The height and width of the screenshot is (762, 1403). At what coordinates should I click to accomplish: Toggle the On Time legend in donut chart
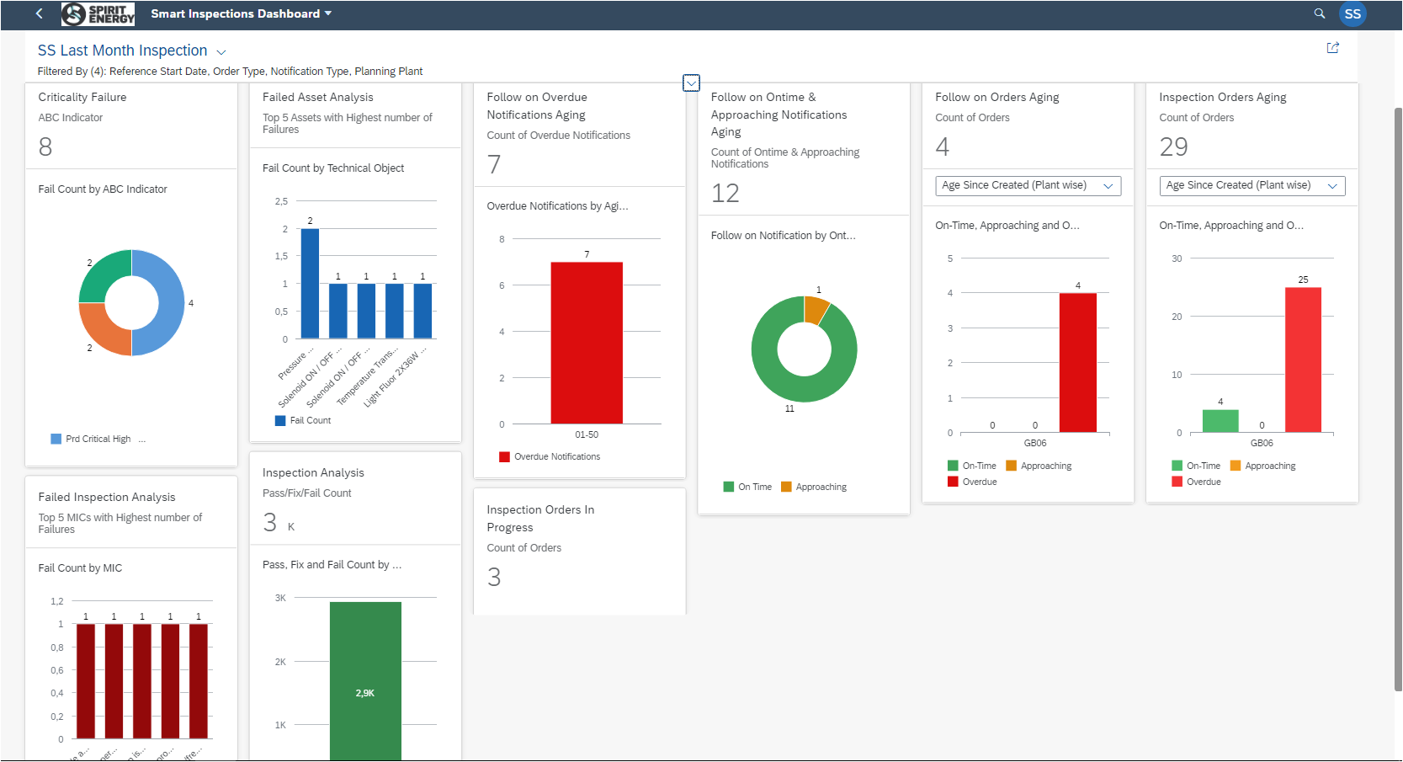(747, 487)
